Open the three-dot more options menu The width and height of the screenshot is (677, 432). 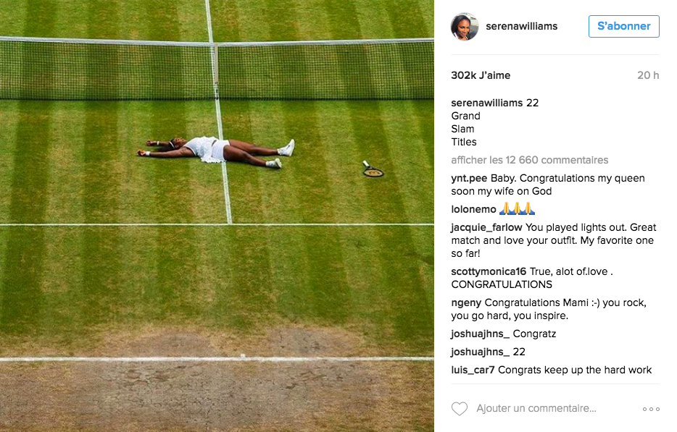(x=651, y=409)
